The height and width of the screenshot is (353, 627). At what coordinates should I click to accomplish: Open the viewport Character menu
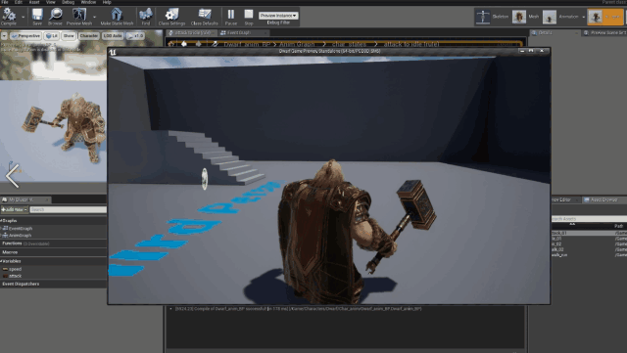89,36
